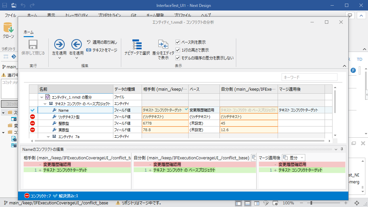
Task: Select the 整数型 conflict row
Action: point(64,123)
